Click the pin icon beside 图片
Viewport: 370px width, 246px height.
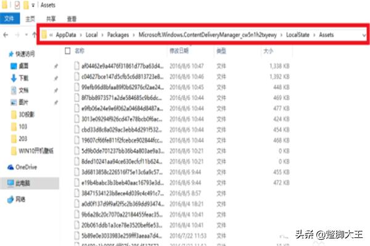[56, 103]
